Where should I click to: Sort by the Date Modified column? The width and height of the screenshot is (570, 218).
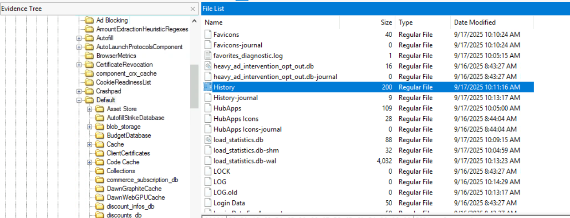[491, 22]
